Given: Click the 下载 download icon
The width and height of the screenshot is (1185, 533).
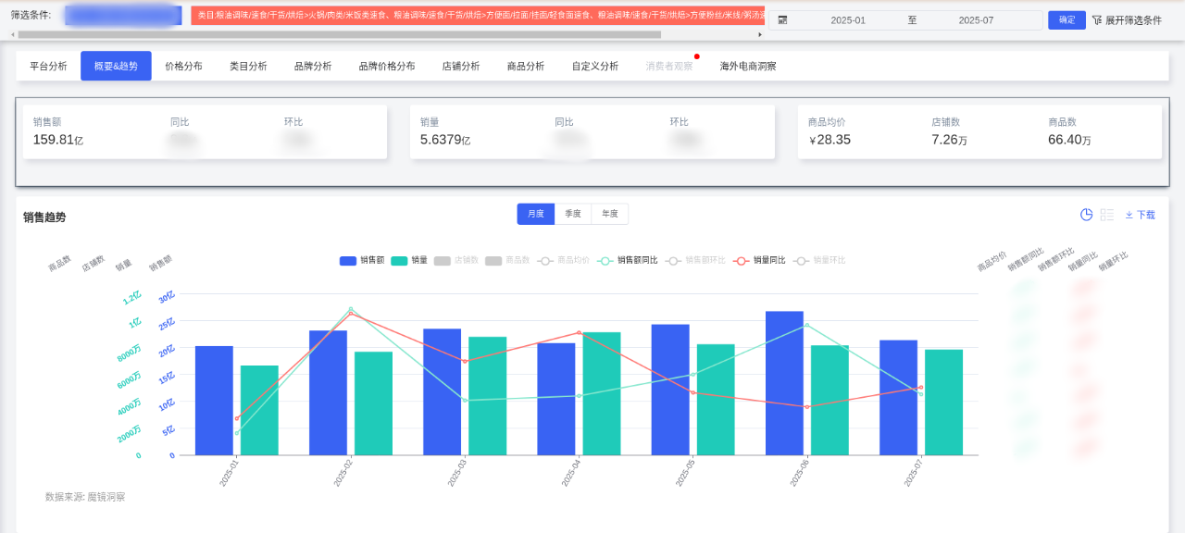Looking at the screenshot, I should click(1129, 215).
